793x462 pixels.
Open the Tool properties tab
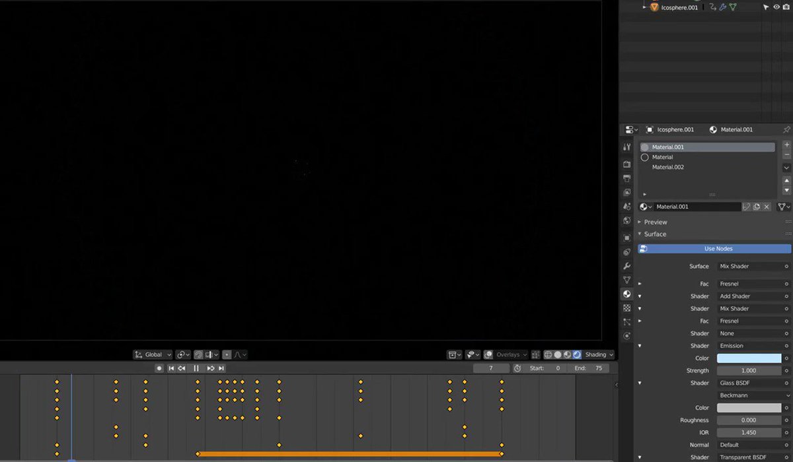[627, 147]
